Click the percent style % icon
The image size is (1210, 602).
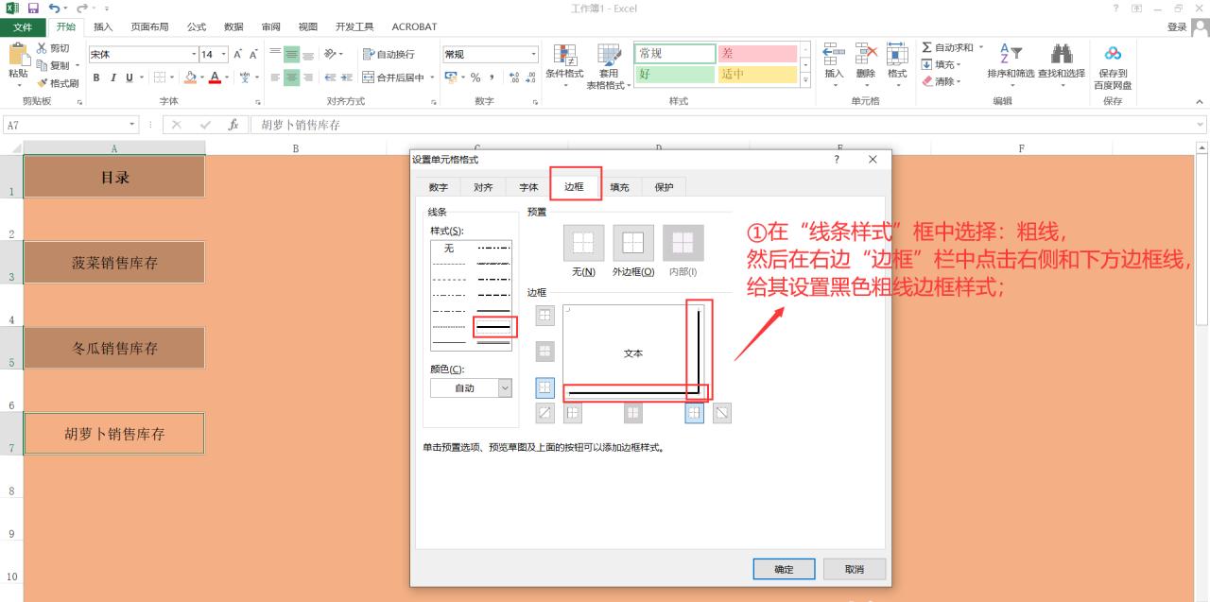point(475,77)
